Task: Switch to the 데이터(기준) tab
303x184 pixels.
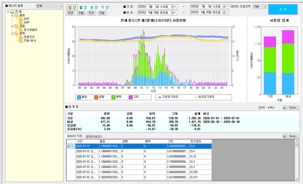Action: coord(75,136)
